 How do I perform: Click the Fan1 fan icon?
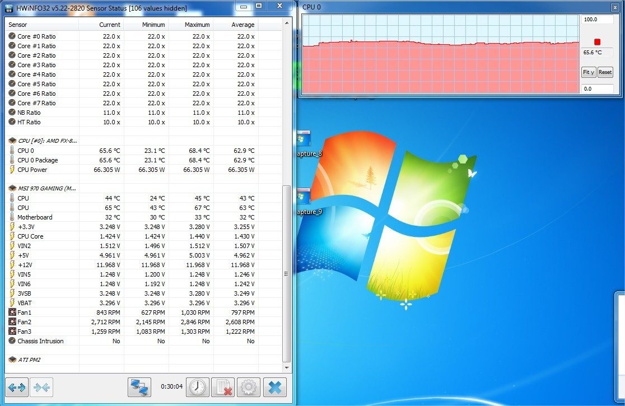12,312
